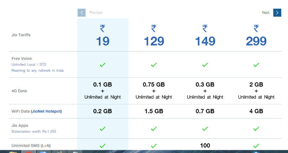Click the 'Next' text label
Image resolution: width=288 pixels, height=153 pixels.
coord(266,12)
